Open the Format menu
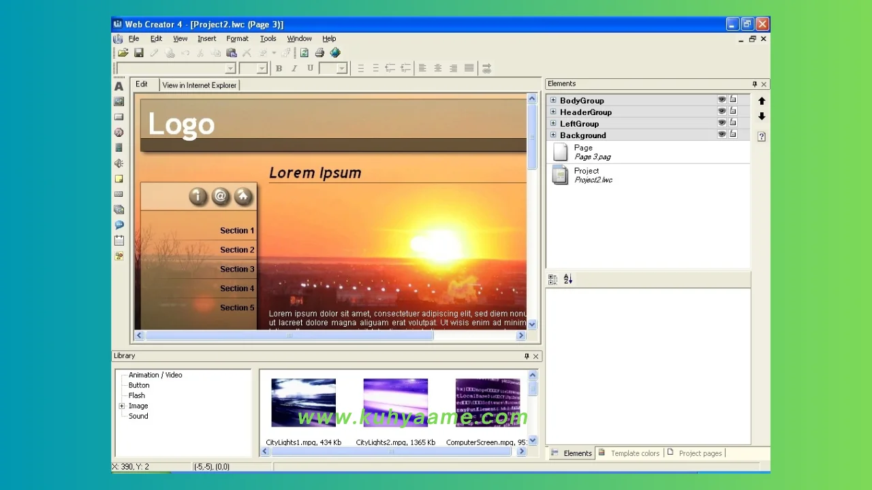Image resolution: width=872 pixels, height=490 pixels. click(x=237, y=39)
